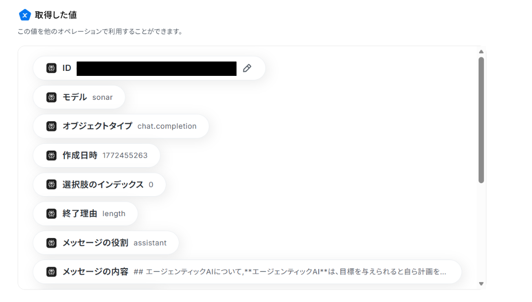Choose the メッセージの役割 assistant chip
The height and width of the screenshot is (302, 532).
tap(114, 243)
